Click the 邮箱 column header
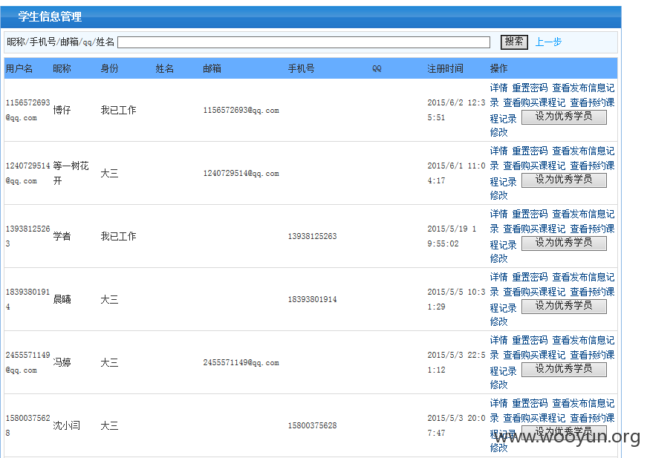 click(x=212, y=68)
